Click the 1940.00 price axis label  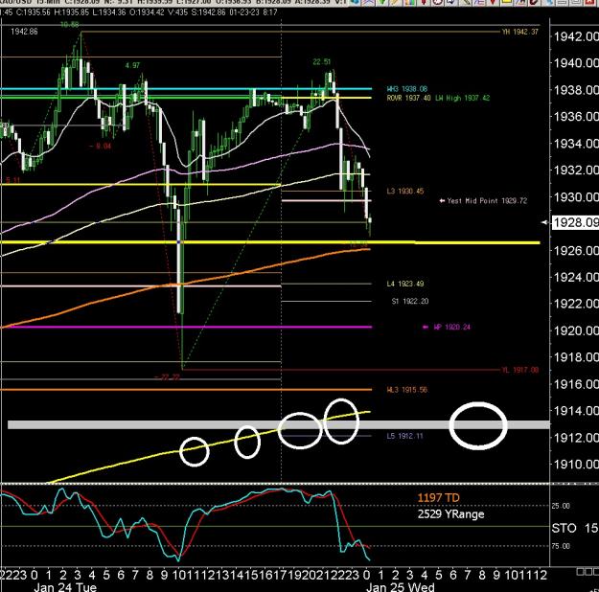click(x=576, y=63)
